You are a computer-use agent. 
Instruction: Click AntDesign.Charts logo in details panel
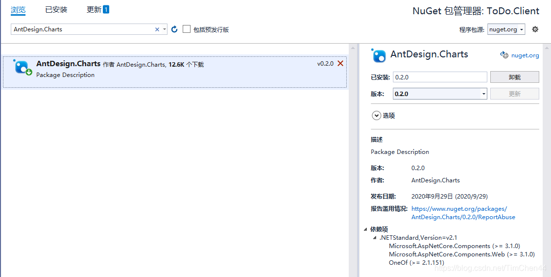(379, 55)
